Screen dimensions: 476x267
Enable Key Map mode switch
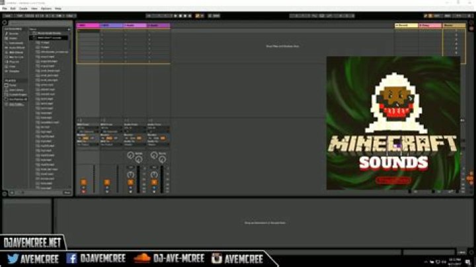(437, 16)
